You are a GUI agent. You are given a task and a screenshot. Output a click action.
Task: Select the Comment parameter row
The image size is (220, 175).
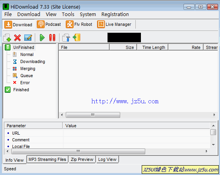(107, 140)
